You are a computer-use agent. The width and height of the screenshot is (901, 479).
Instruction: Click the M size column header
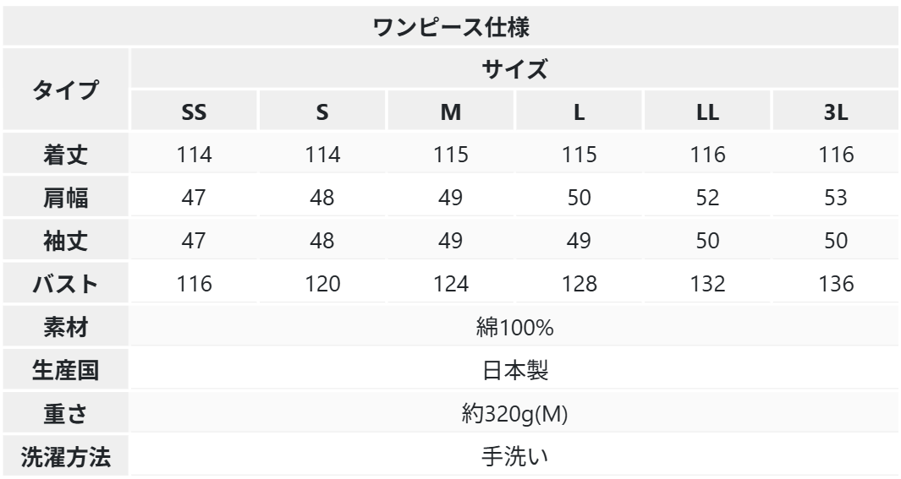pyautogui.click(x=450, y=112)
